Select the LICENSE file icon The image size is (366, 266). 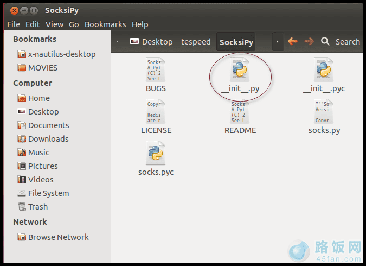(156, 111)
